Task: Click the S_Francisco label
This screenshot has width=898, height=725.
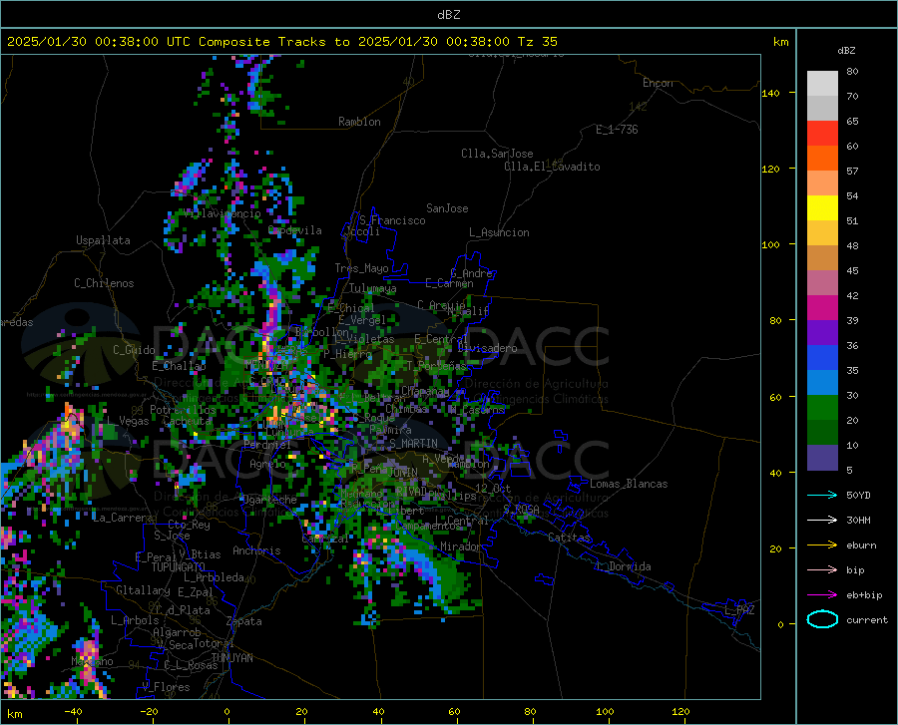Action: tap(392, 220)
